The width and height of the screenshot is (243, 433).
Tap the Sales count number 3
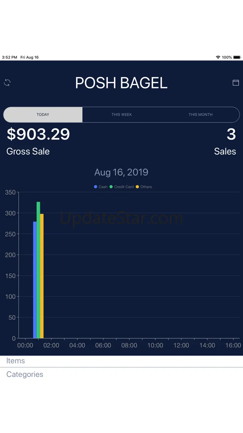click(231, 134)
